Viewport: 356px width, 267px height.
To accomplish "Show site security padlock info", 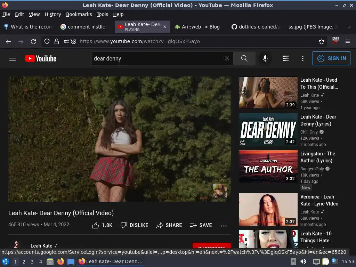I will point(57,42).
